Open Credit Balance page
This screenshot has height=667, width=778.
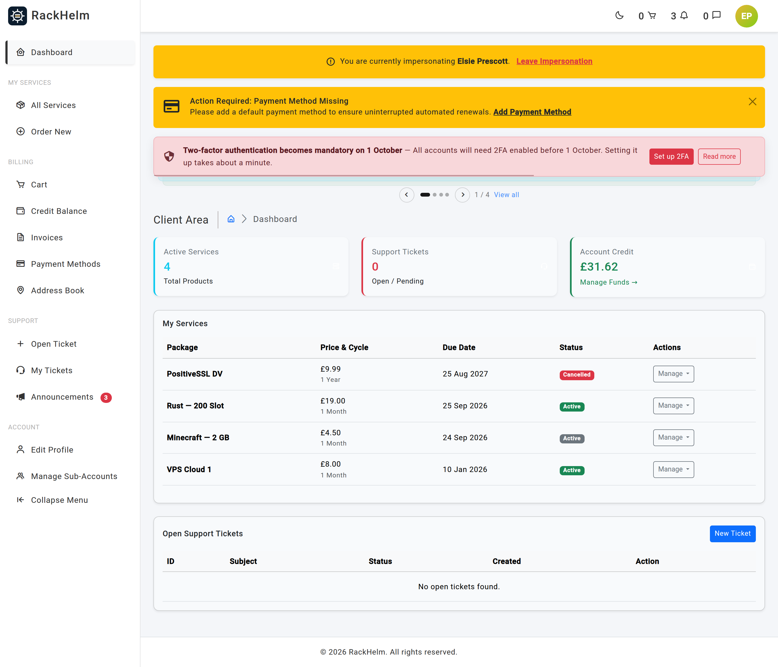(x=70, y=211)
